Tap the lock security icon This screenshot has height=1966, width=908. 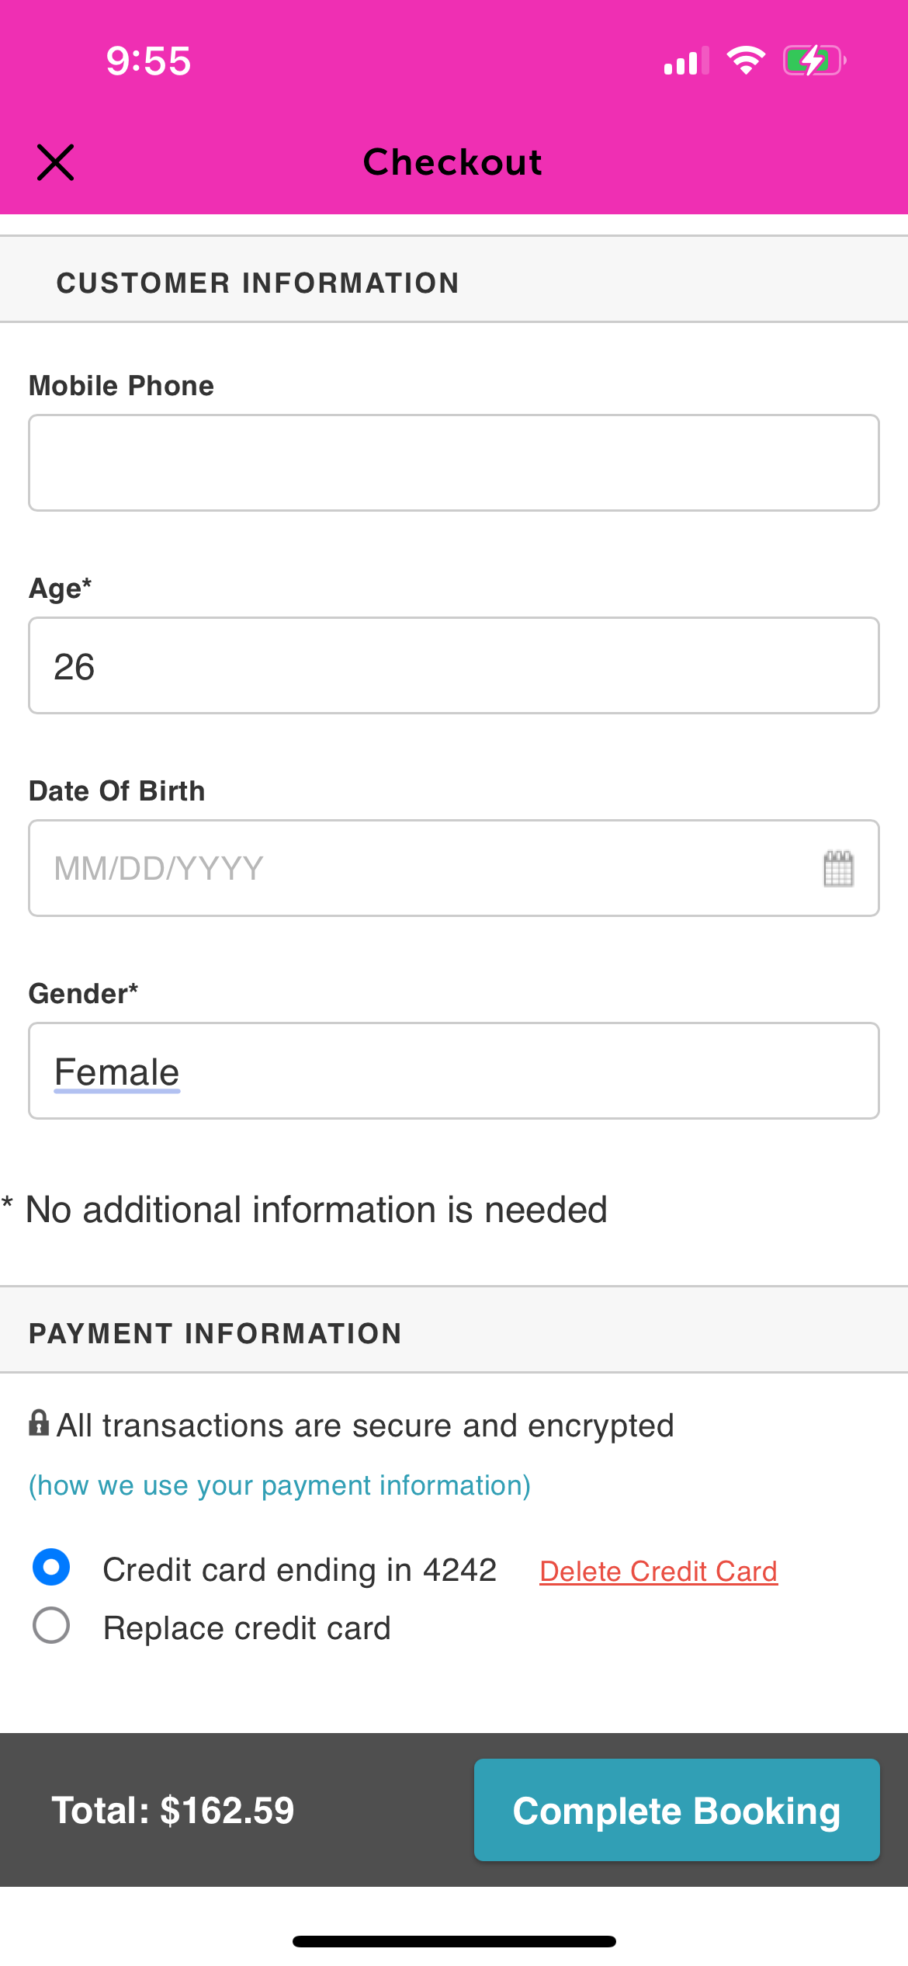click(x=39, y=1423)
